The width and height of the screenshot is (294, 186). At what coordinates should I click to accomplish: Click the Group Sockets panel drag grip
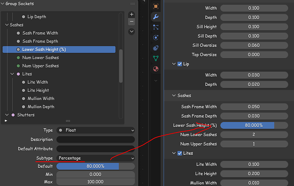point(133,4)
